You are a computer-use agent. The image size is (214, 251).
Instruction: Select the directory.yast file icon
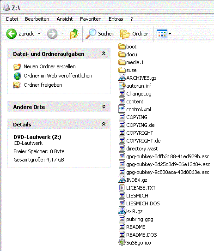pos(122,148)
